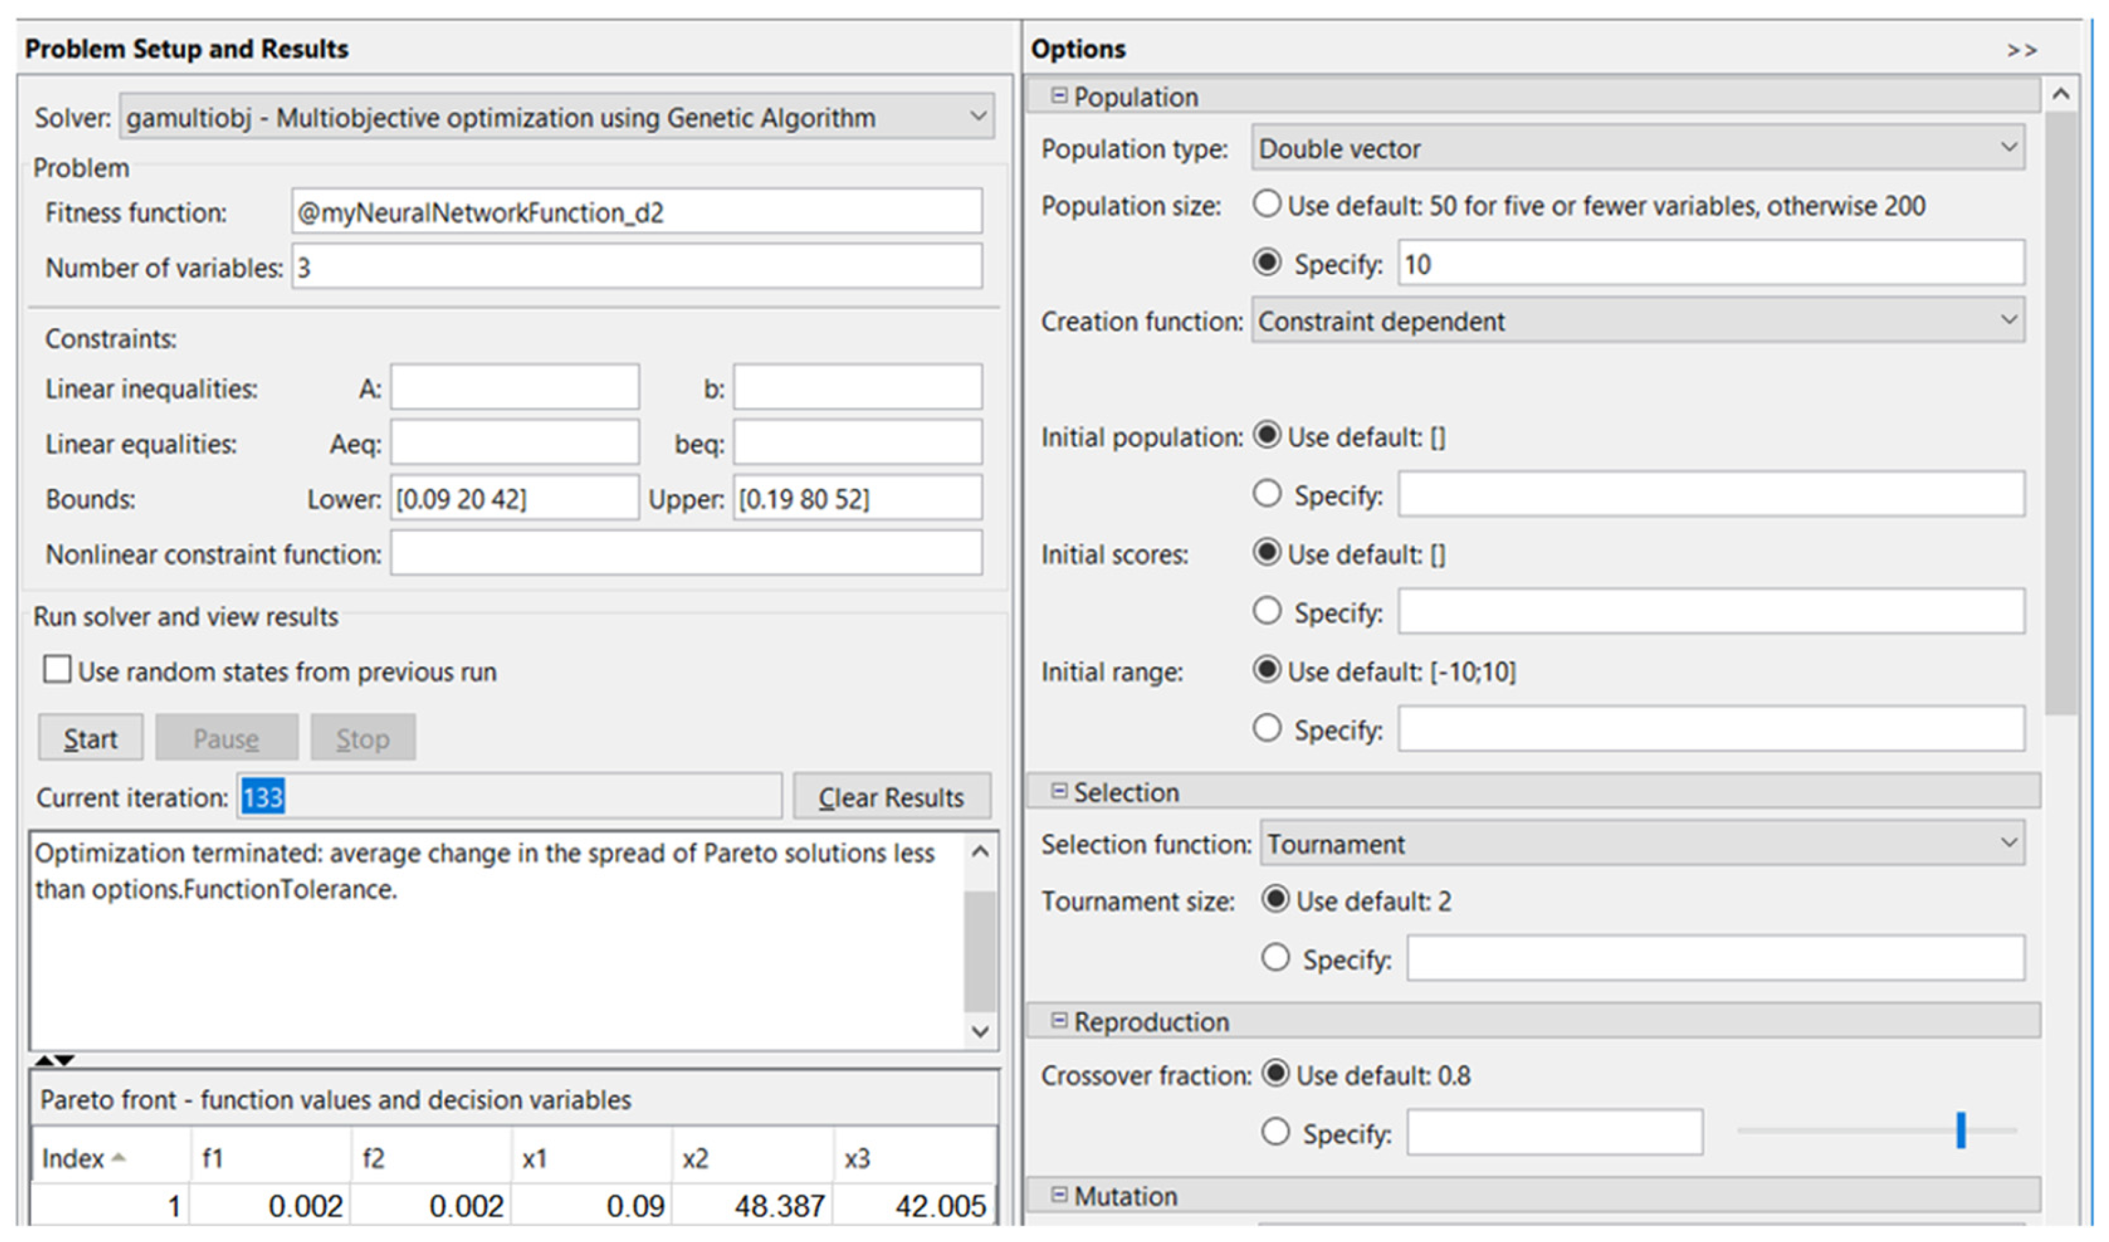Open the Solver dropdown
Viewport: 2109px width, 1242px height.
pos(977,116)
